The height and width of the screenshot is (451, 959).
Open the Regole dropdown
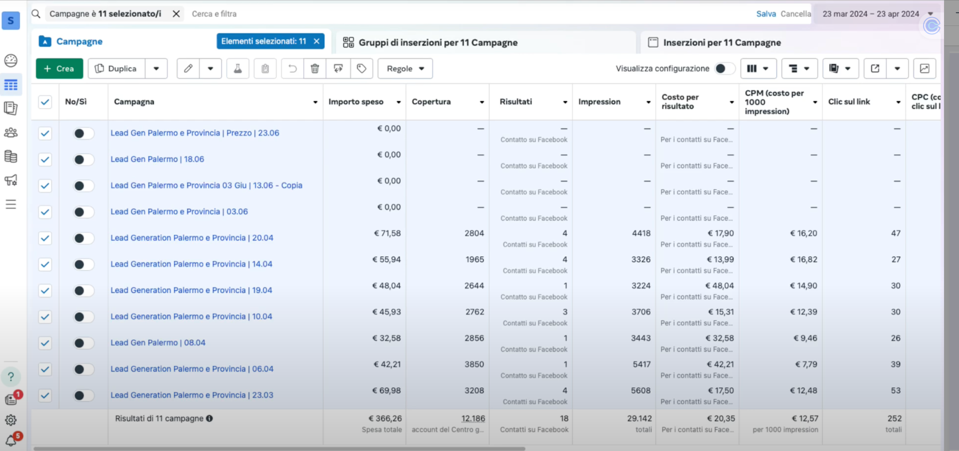click(x=405, y=69)
